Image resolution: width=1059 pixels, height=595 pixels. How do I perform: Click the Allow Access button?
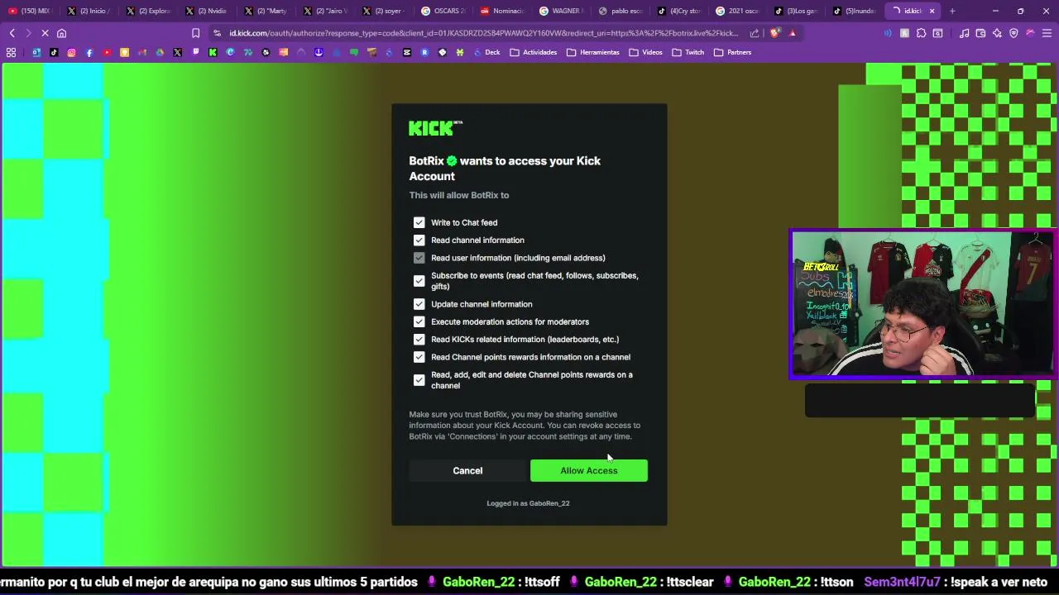tap(588, 470)
